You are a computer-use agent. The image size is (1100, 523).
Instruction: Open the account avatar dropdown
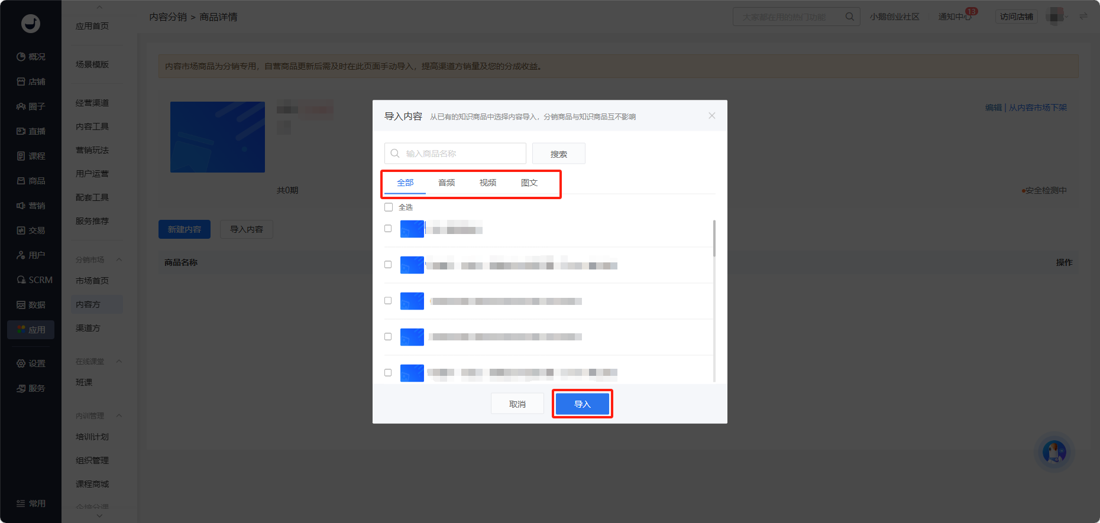coord(1057,17)
